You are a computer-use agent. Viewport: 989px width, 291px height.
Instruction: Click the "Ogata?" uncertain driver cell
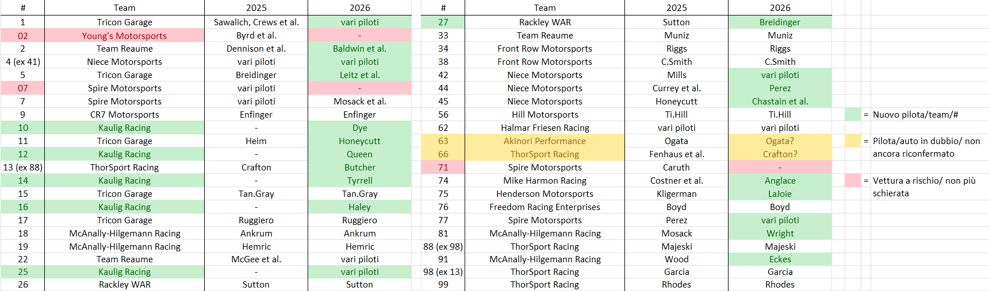pos(780,141)
